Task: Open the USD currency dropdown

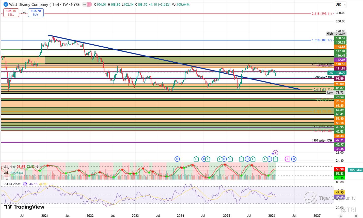Action: [x=341, y=5]
